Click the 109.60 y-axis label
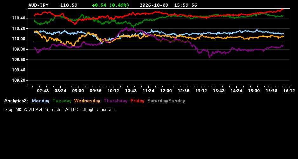 click(18, 60)
